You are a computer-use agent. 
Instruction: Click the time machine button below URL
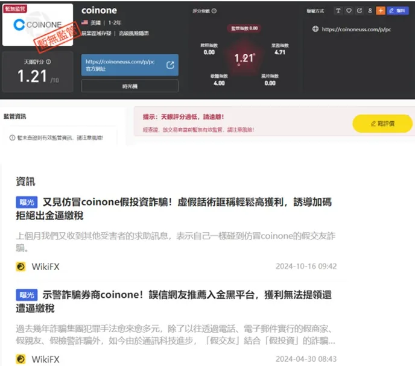130,86
